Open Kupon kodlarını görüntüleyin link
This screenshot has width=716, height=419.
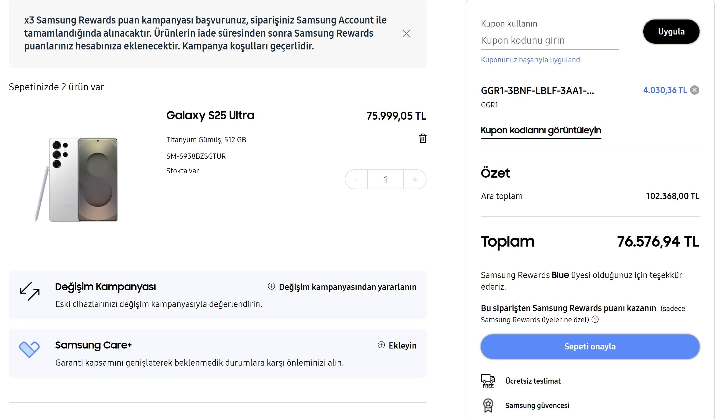(541, 130)
